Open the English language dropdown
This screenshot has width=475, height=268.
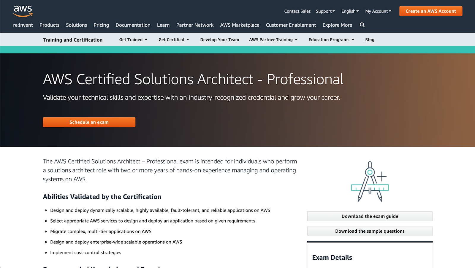(x=350, y=11)
